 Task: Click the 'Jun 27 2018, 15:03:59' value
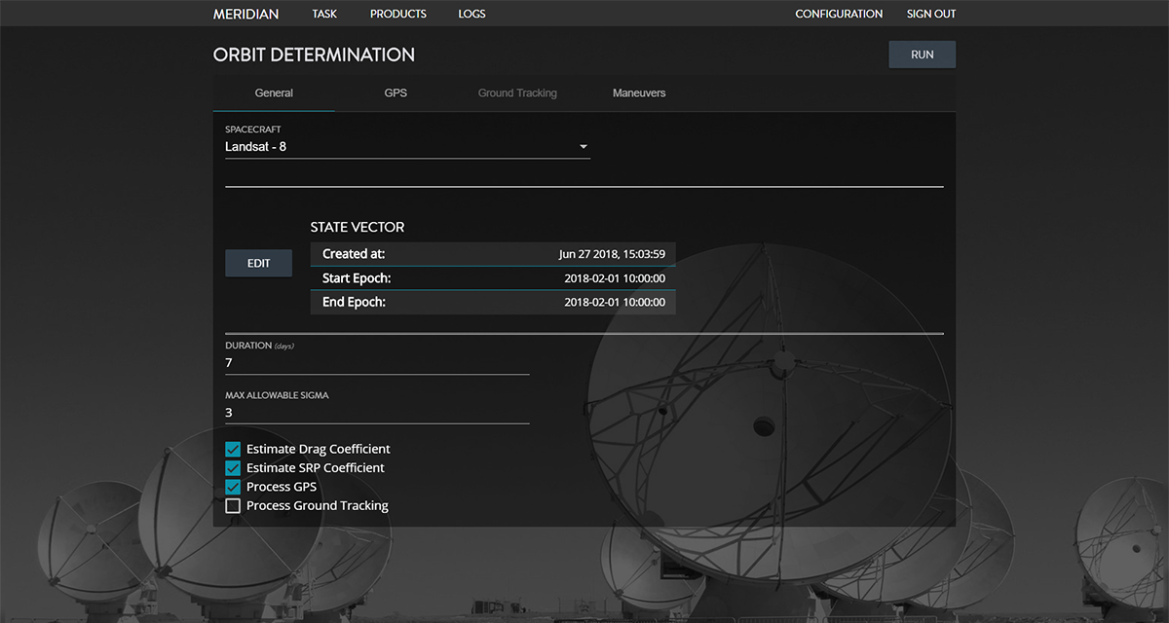(x=612, y=254)
